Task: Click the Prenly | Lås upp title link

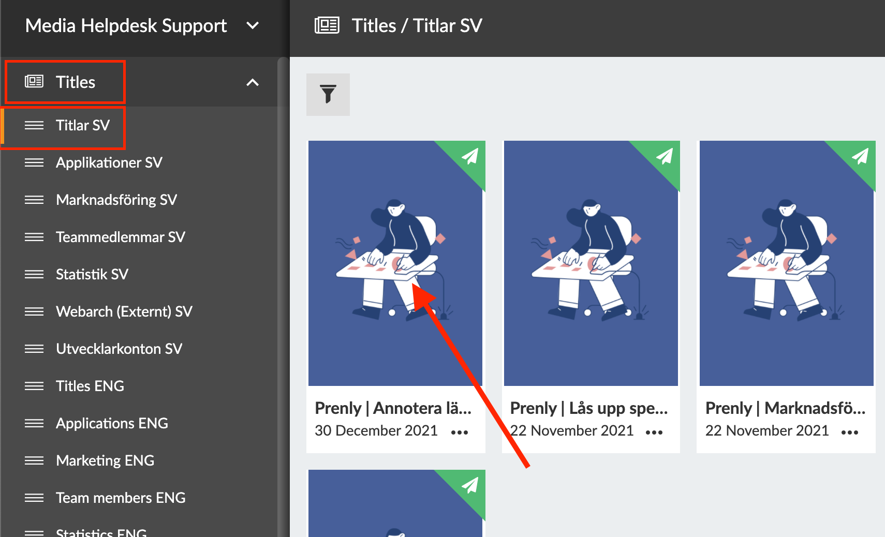Action: [588, 408]
